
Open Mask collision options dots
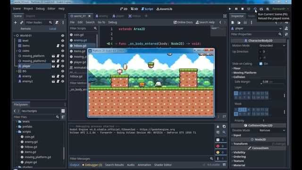click(x=285, y=112)
